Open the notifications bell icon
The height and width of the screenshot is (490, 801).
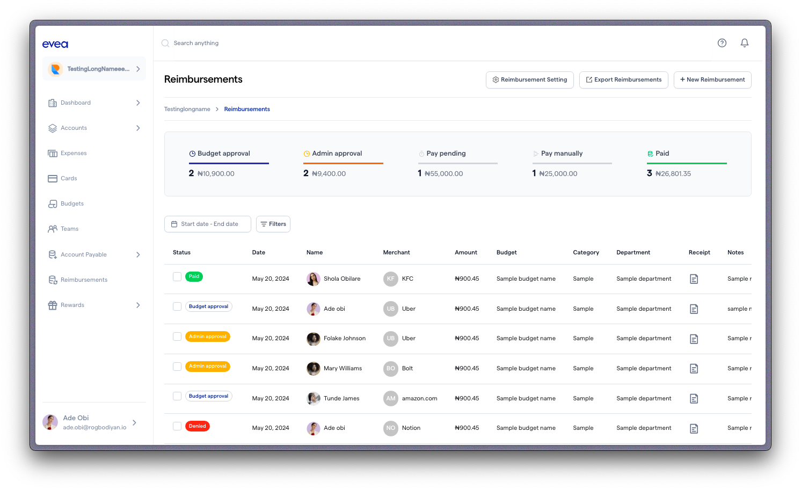(x=745, y=43)
